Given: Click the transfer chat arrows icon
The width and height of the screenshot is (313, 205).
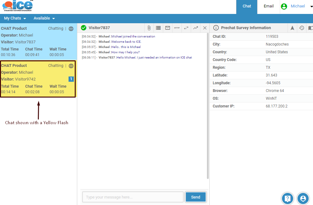Looking at the screenshot, I should [x=186, y=28].
